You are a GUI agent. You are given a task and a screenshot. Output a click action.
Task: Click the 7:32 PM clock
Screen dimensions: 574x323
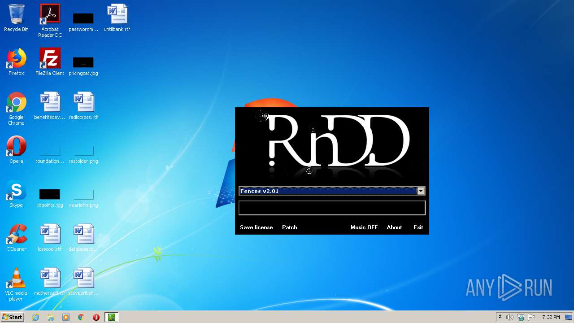click(x=551, y=317)
